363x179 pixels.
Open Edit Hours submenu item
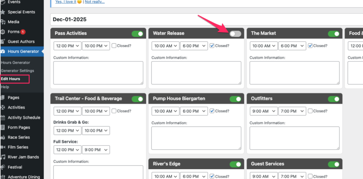pyautogui.click(x=11, y=79)
